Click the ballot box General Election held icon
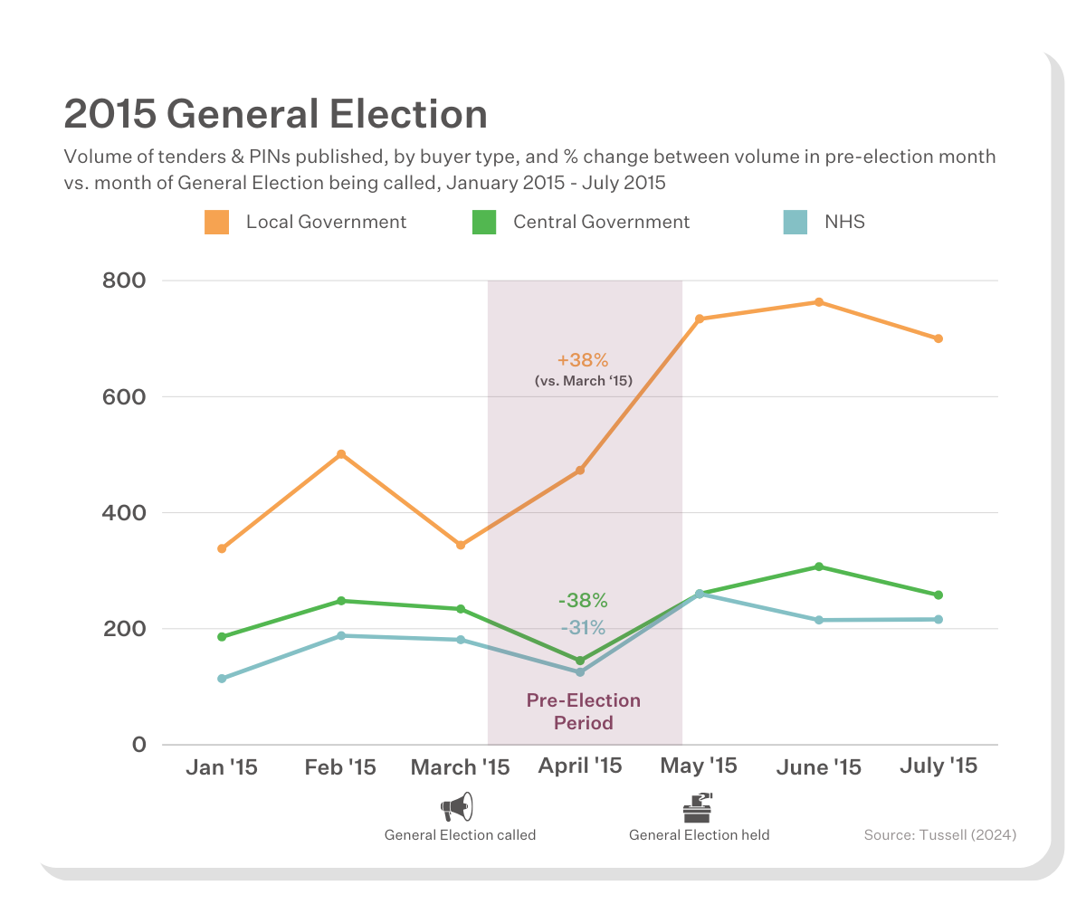Screen dimensions: 1086x923 (x=698, y=807)
